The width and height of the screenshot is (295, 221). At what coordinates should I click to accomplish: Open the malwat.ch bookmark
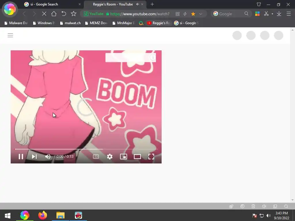[70, 23]
